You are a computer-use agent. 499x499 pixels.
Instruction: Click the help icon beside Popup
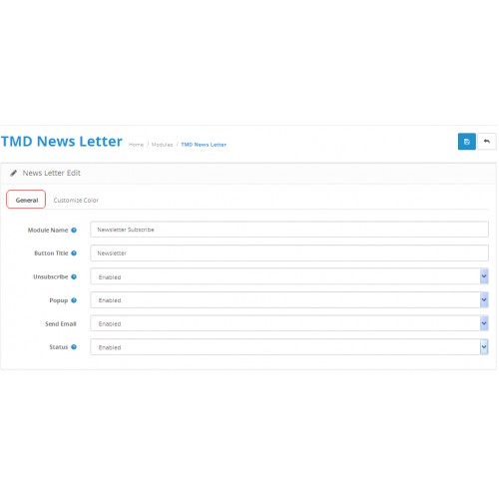tap(74, 300)
